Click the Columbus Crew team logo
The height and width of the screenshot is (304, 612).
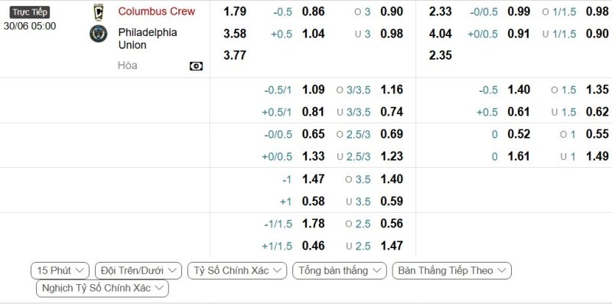tap(99, 11)
